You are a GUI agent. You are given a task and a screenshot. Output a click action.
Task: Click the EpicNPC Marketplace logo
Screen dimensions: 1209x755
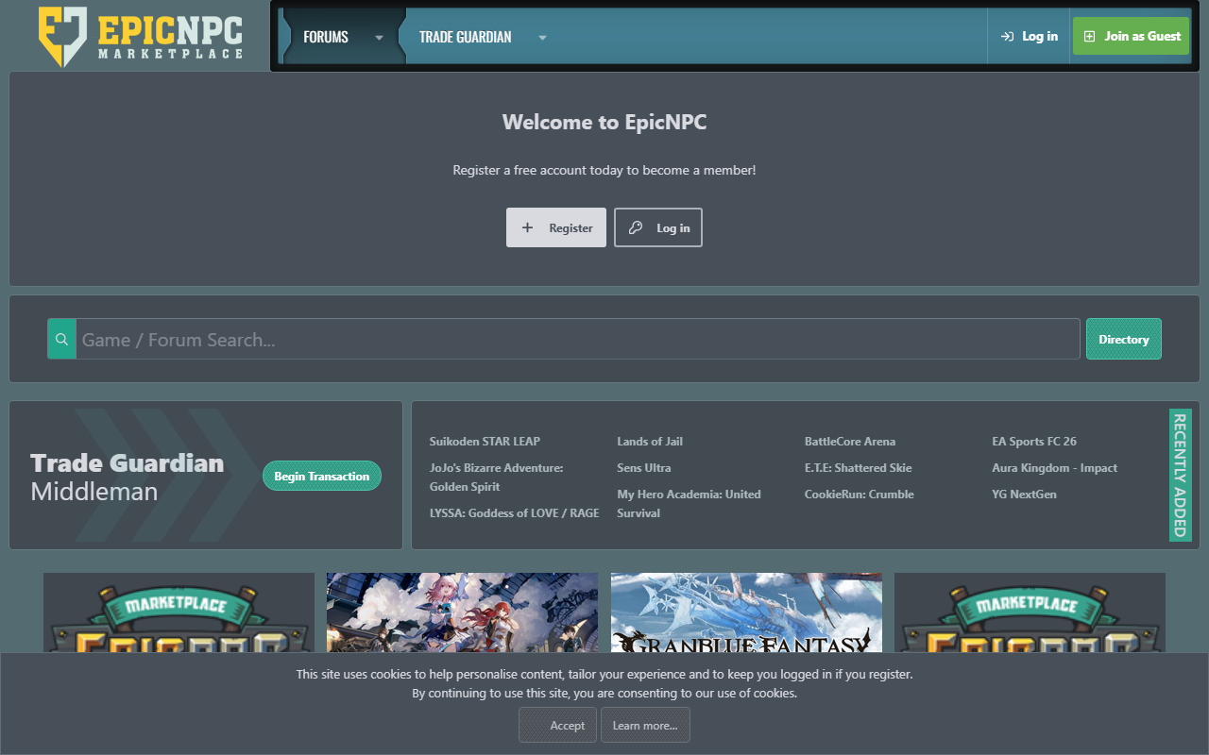tap(141, 37)
